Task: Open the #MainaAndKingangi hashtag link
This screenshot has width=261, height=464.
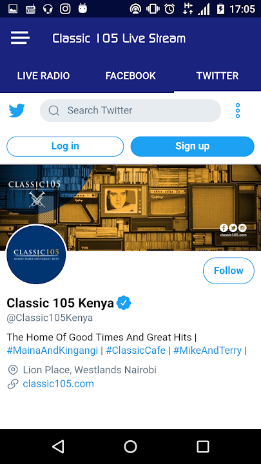Action: pos(52,351)
